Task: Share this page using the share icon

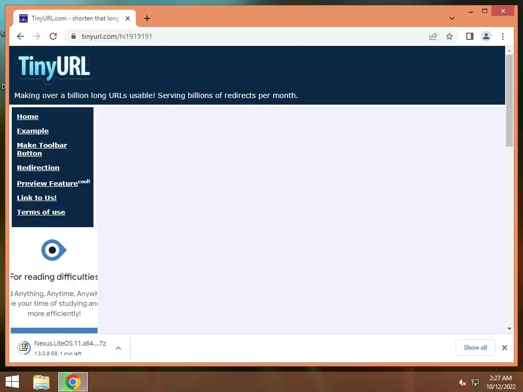Action: (x=433, y=36)
